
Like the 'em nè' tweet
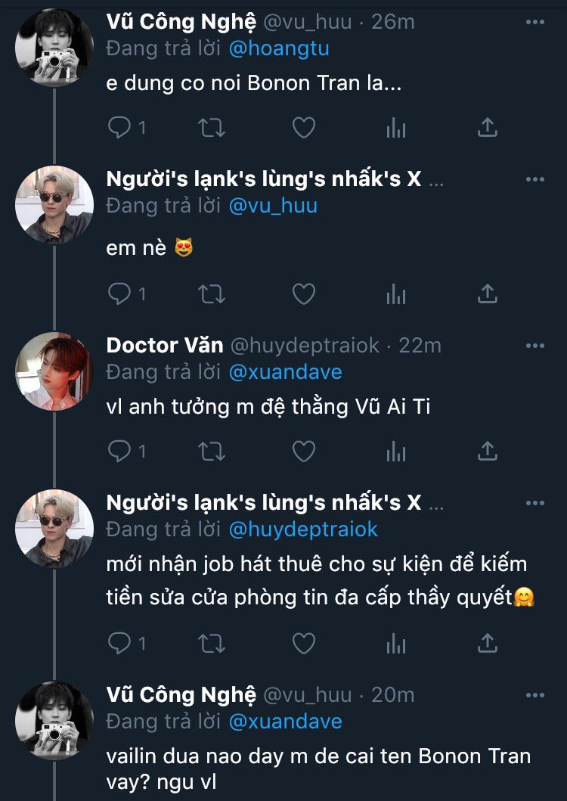[x=303, y=293]
